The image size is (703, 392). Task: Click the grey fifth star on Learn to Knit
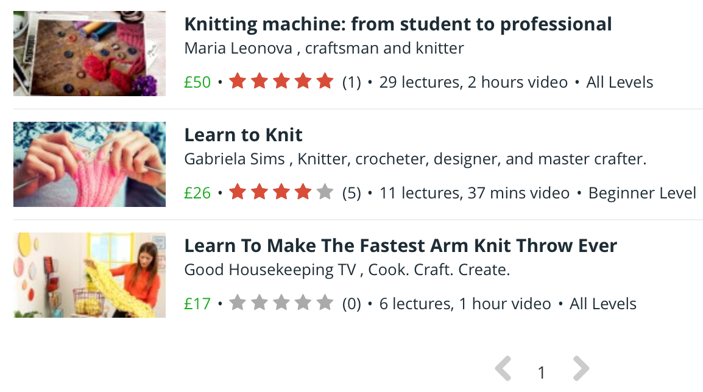coord(325,193)
